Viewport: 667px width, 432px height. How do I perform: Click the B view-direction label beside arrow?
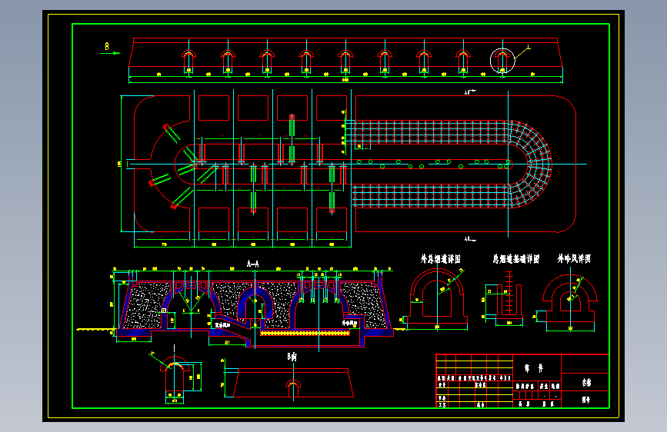107,46
